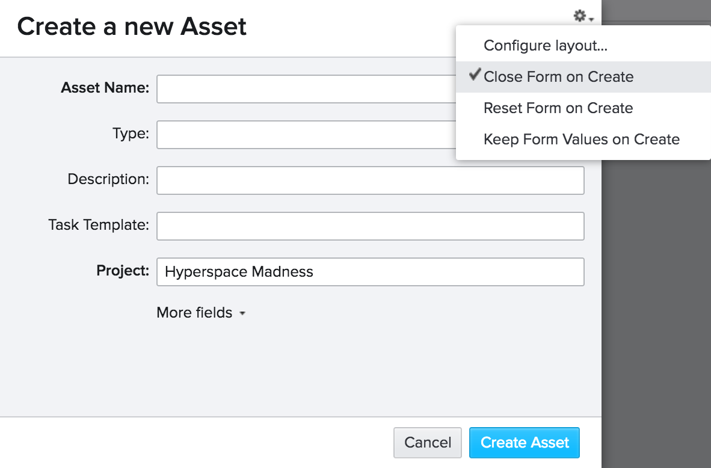Image resolution: width=711 pixels, height=468 pixels.
Task: Enable Reset Form on Create option
Action: pos(558,108)
